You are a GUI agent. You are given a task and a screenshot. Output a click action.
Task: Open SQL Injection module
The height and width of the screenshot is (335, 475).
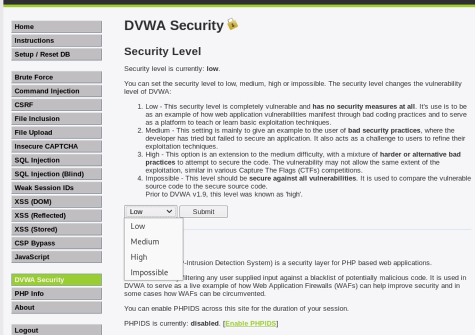(x=56, y=160)
